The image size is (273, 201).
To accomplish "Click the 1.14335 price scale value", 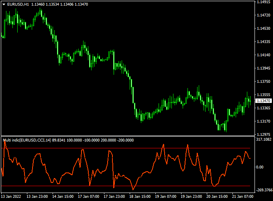I will (264, 42).
